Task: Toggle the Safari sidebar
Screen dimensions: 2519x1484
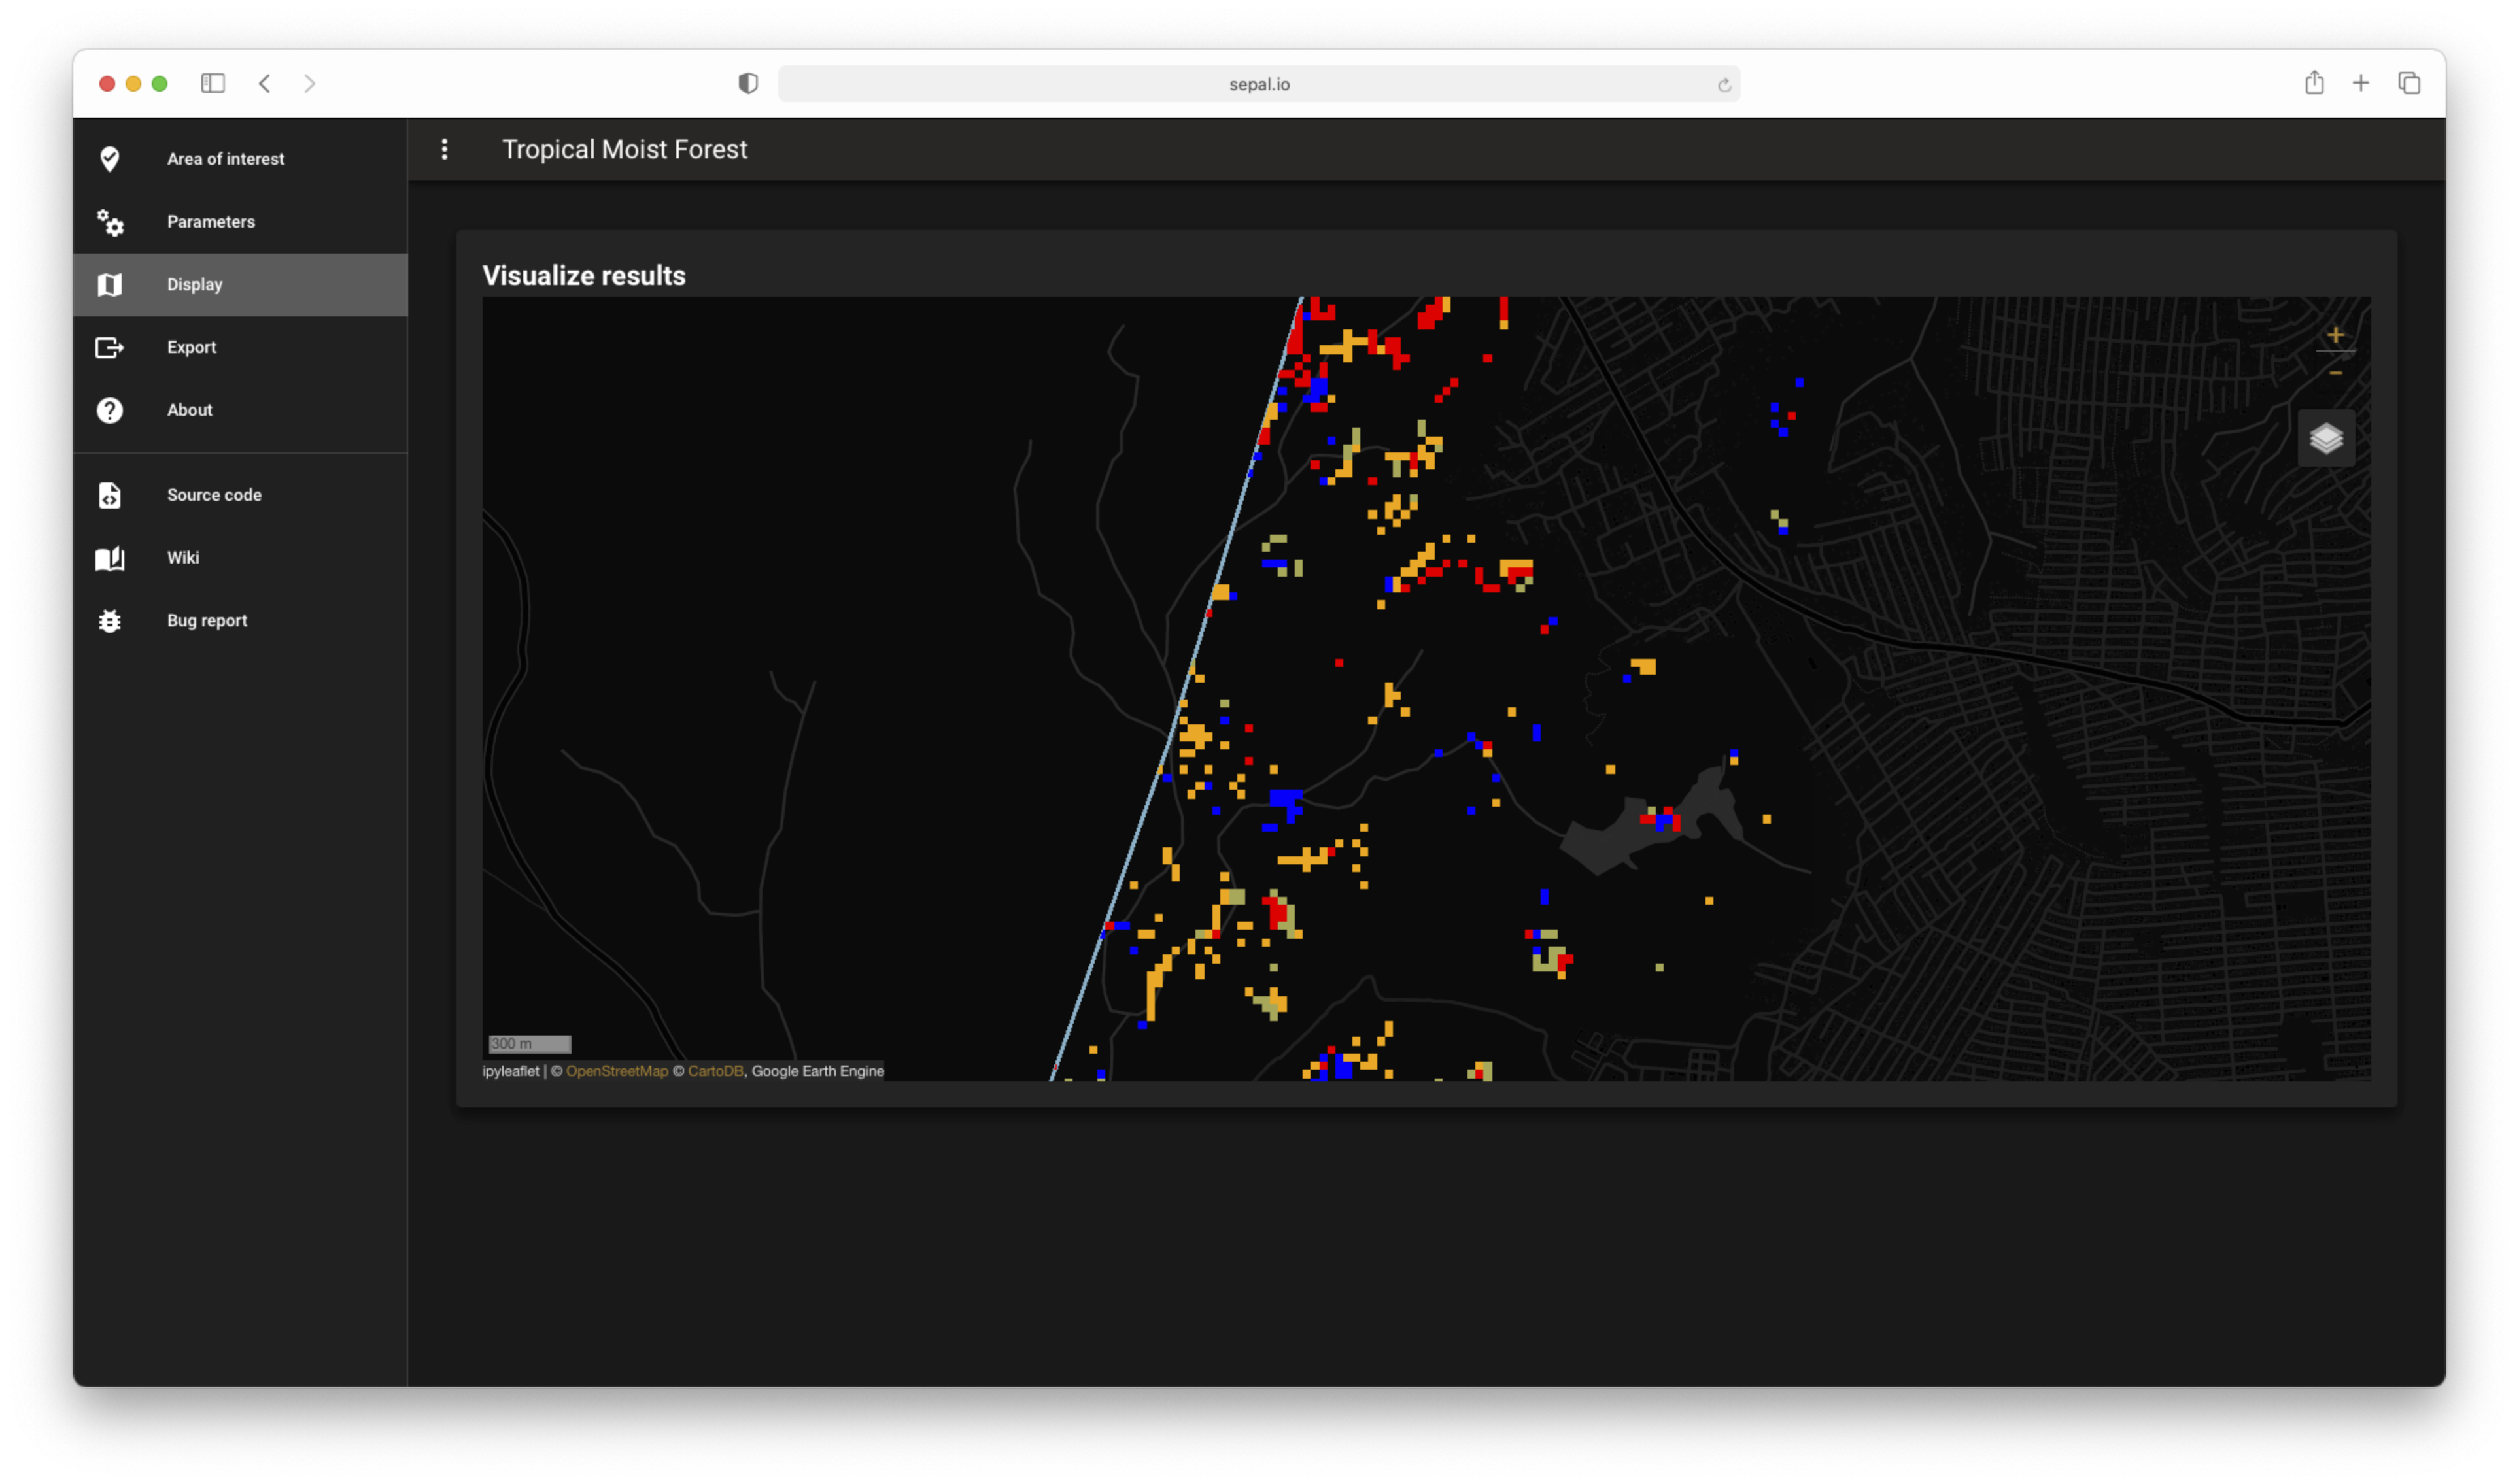Action: [x=213, y=83]
